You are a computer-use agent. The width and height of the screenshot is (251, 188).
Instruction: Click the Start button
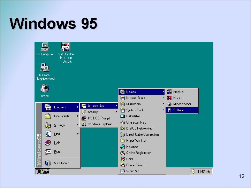point(43,172)
